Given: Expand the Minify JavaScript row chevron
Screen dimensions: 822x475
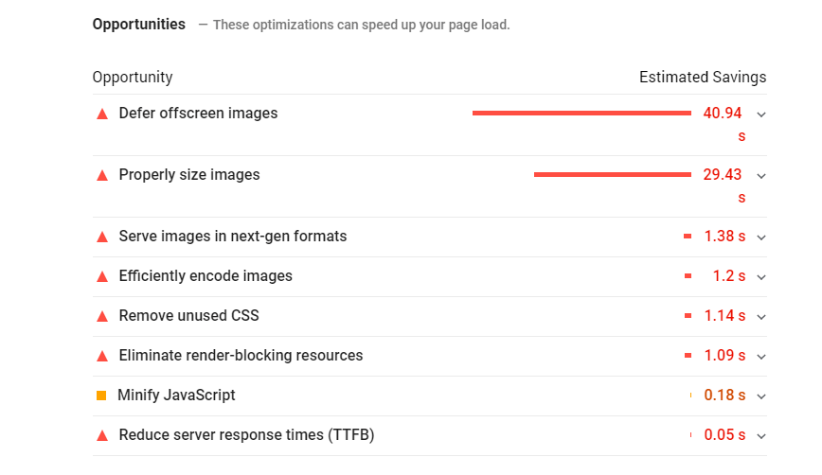Looking at the screenshot, I should (761, 396).
